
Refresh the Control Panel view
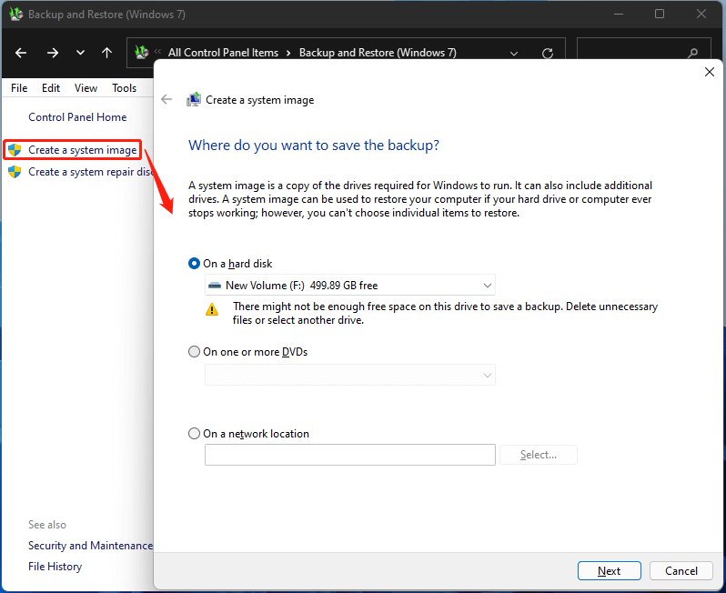coord(548,54)
